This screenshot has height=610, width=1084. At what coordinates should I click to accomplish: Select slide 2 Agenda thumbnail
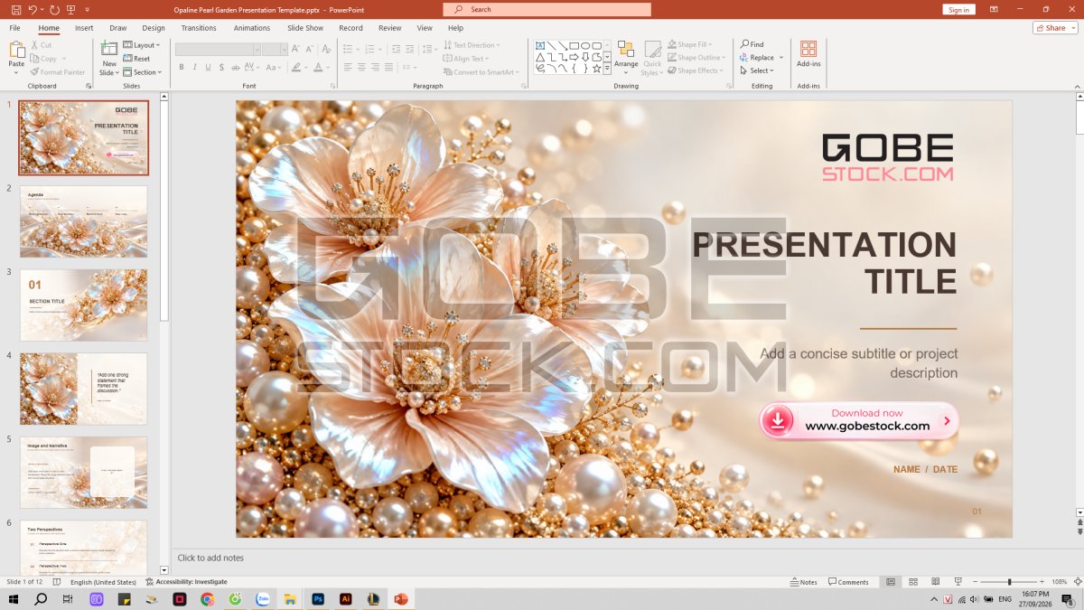tap(83, 221)
